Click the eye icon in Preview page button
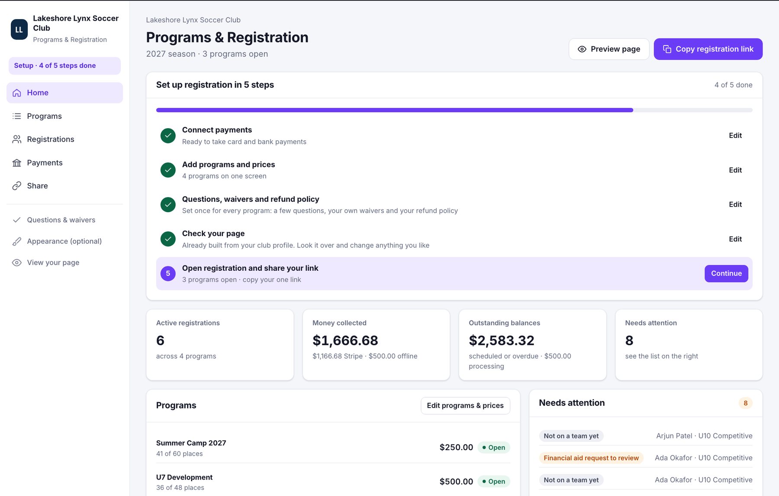Image resolution: width=779 pixels, height=496 pixels. point(582,49)
